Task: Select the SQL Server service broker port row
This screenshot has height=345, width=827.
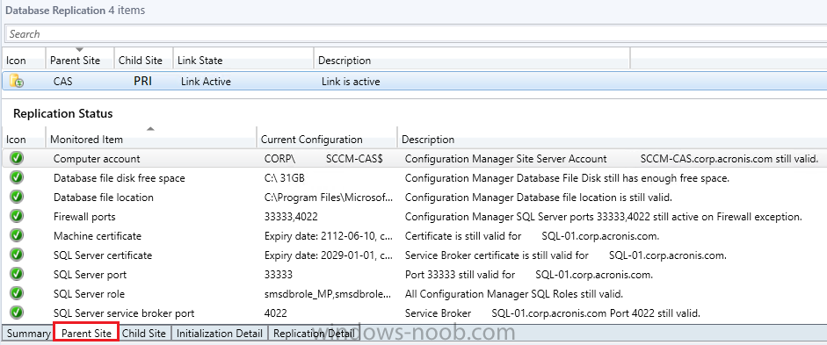Action: pos(413,313)
